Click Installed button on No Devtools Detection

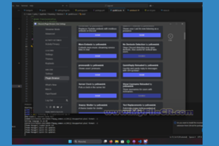click(142, 56)
